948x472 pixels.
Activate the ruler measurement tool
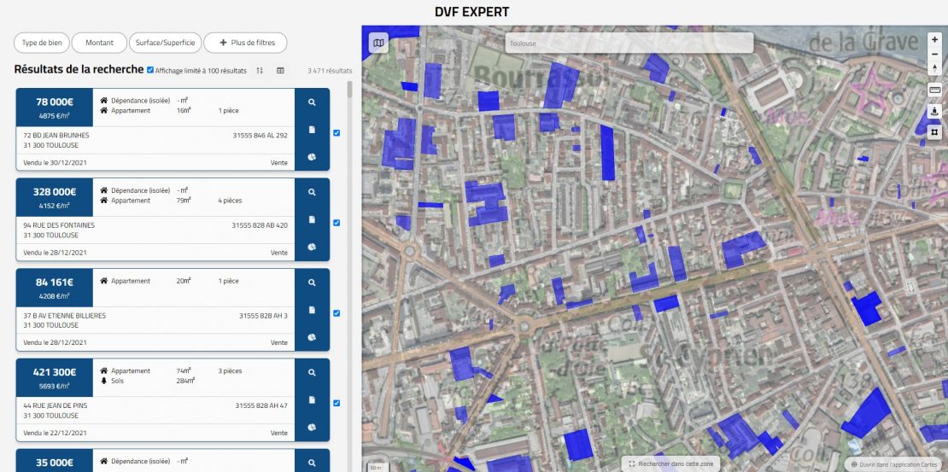(934, 90)
